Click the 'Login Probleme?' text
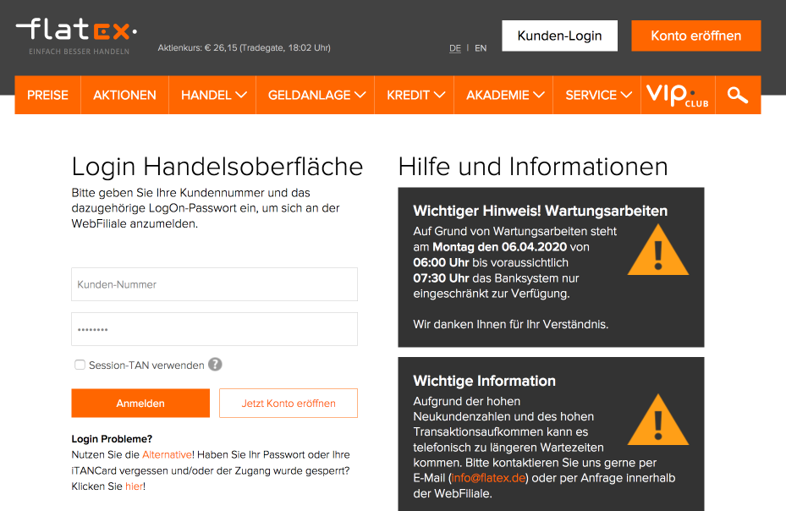The width and height of the screenshot is (786, 511). point(112,439)
